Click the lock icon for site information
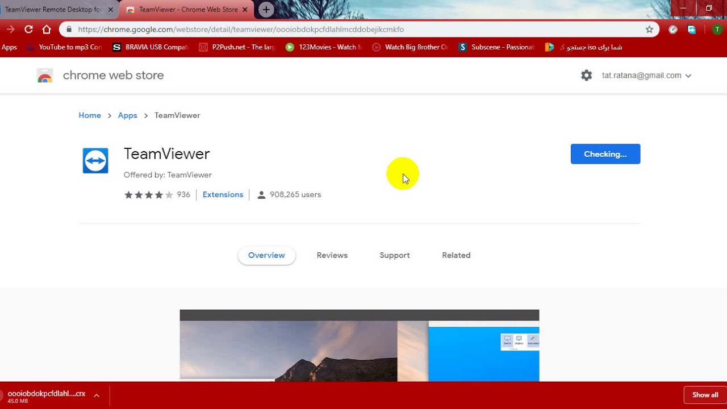This screenshot has width=727, height=409. pos(69,30)
